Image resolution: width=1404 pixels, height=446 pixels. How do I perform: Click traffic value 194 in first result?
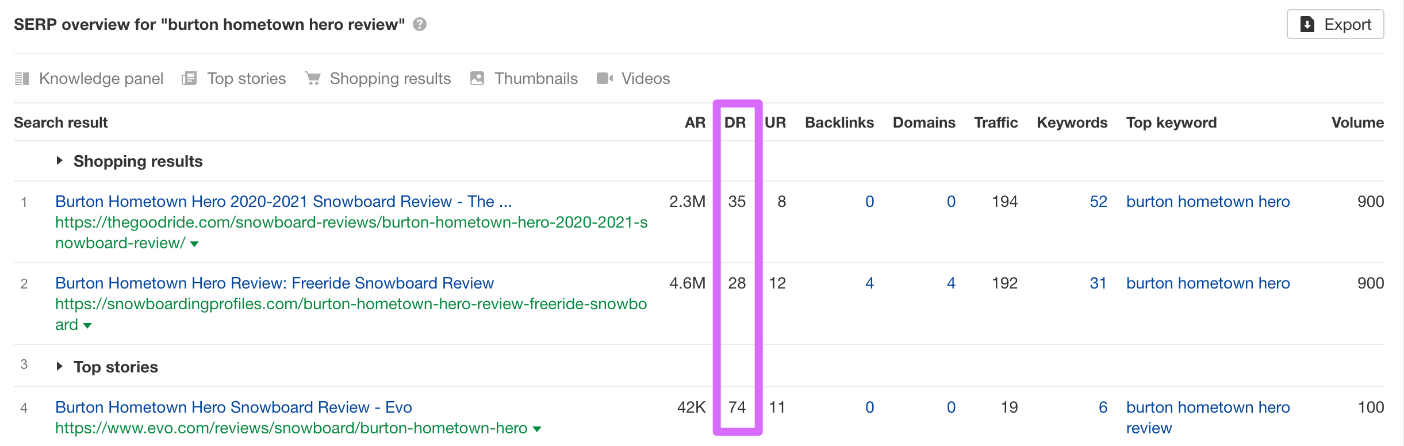click(x=1005, y=202)
